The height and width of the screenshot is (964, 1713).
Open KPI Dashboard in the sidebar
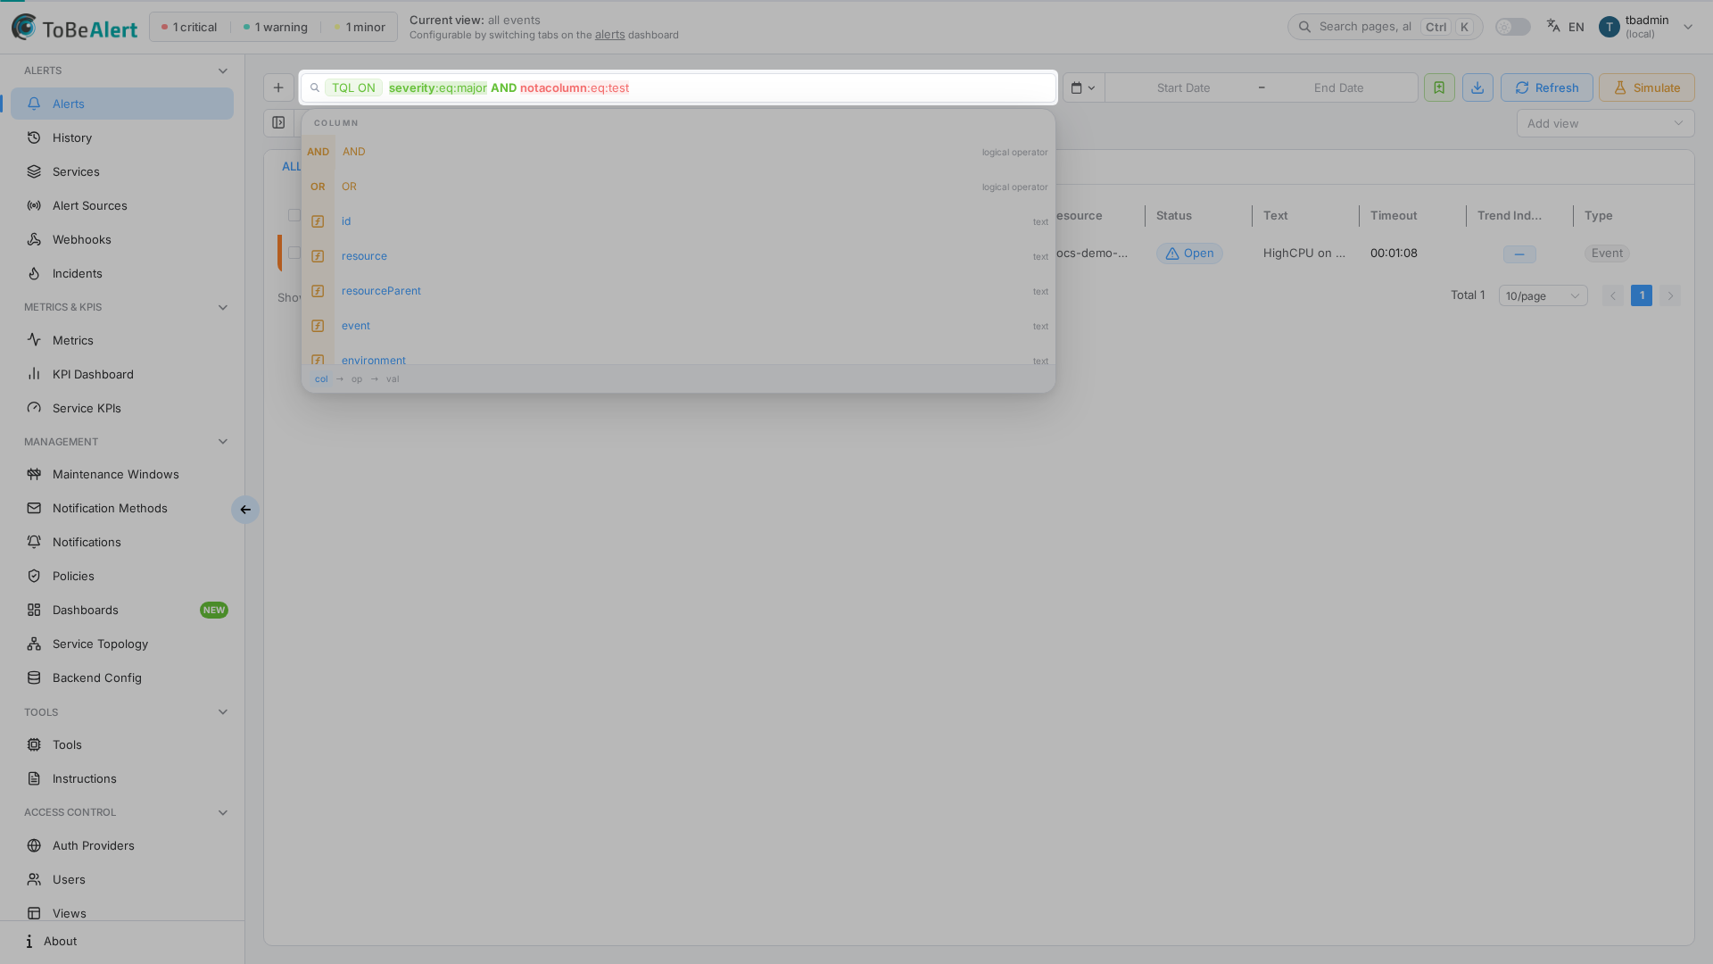pos(122,374)
